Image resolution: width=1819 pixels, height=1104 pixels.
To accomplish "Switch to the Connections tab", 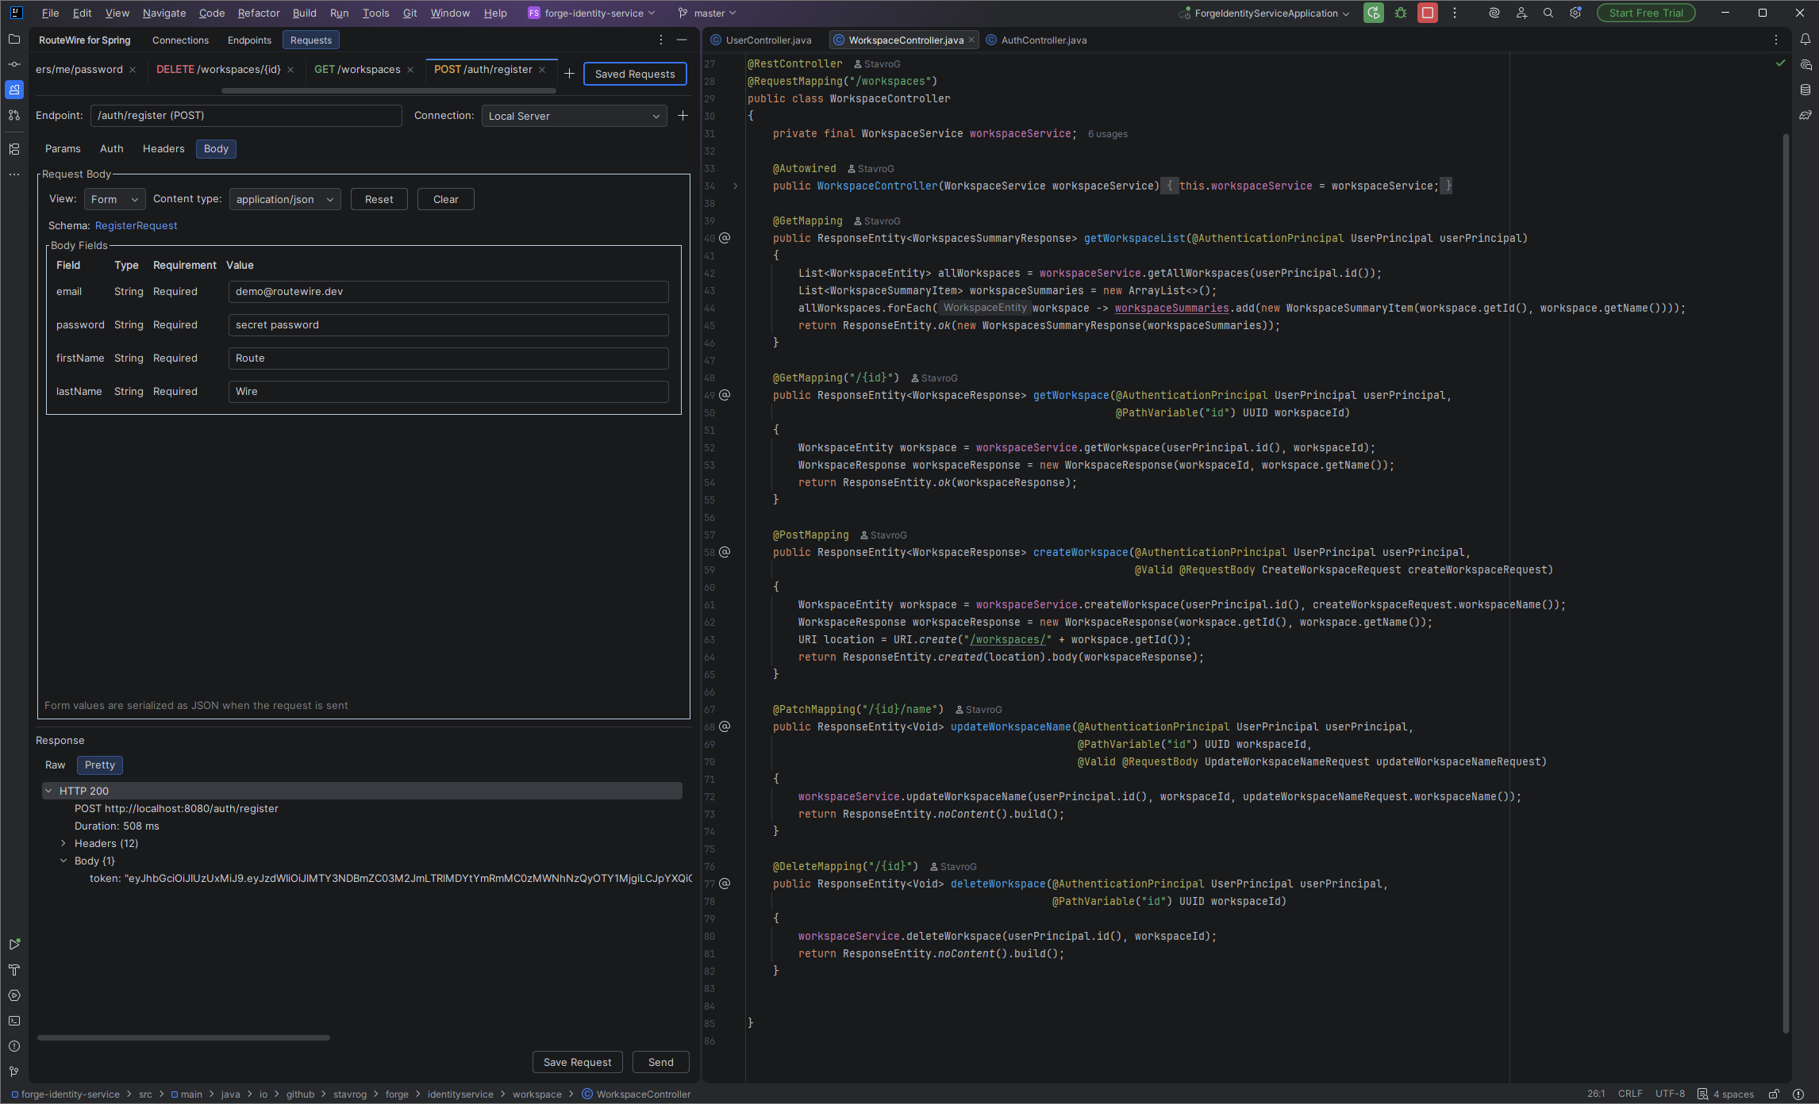I will tap(180, 40).
